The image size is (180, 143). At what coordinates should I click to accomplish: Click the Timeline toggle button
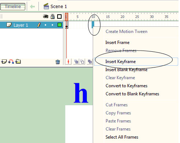tap(13, 7)
